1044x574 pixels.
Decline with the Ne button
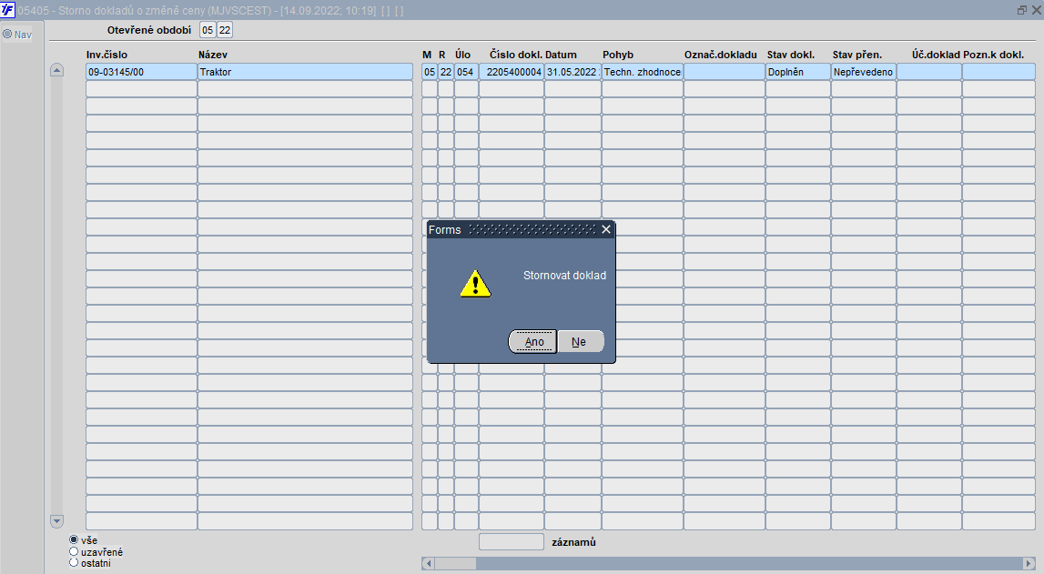pos(580,342)
